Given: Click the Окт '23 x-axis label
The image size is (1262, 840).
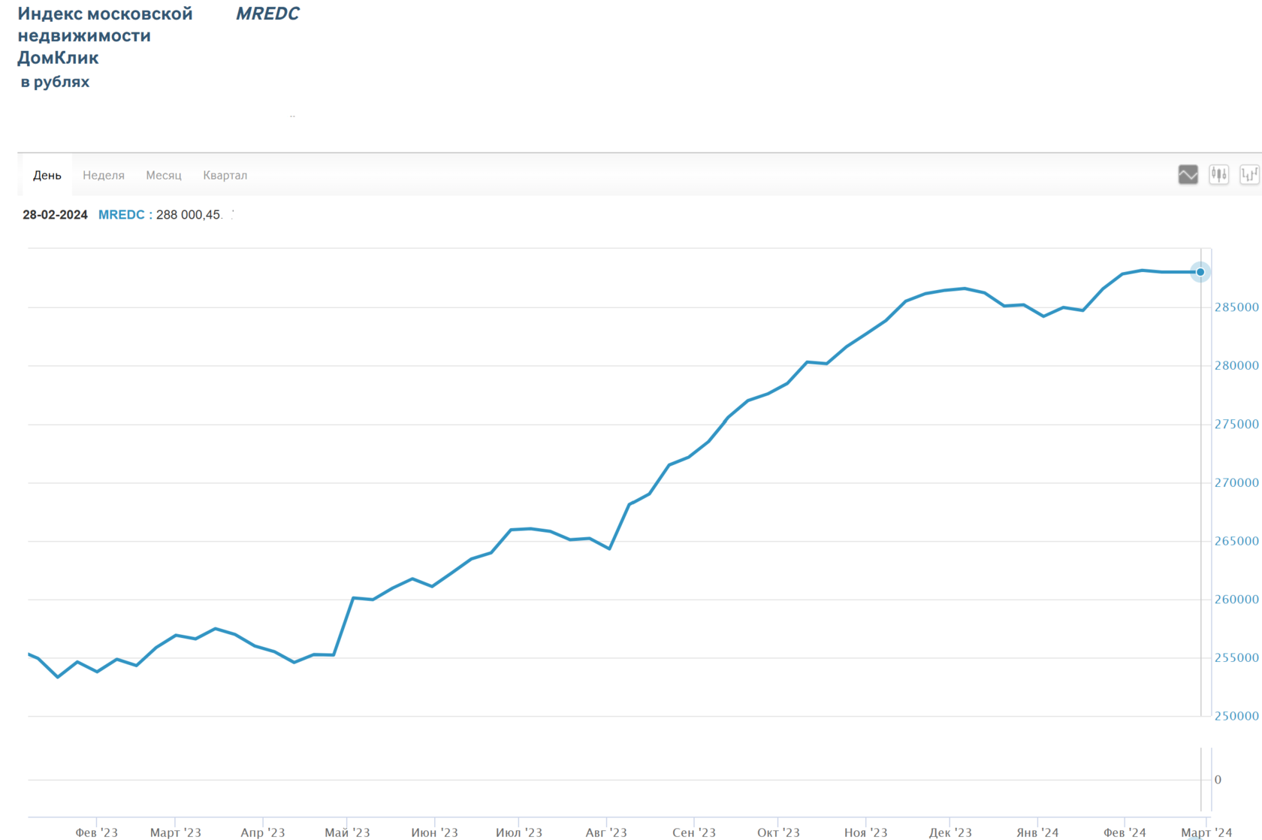Looking at the screenshot, I should coord(778,832).
